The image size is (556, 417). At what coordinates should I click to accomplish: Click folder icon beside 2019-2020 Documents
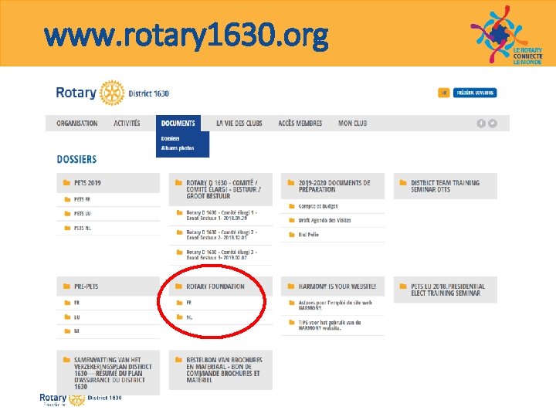(291, 183)
